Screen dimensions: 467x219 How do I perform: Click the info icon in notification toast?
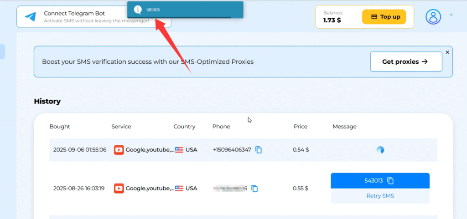pos(137,10)
